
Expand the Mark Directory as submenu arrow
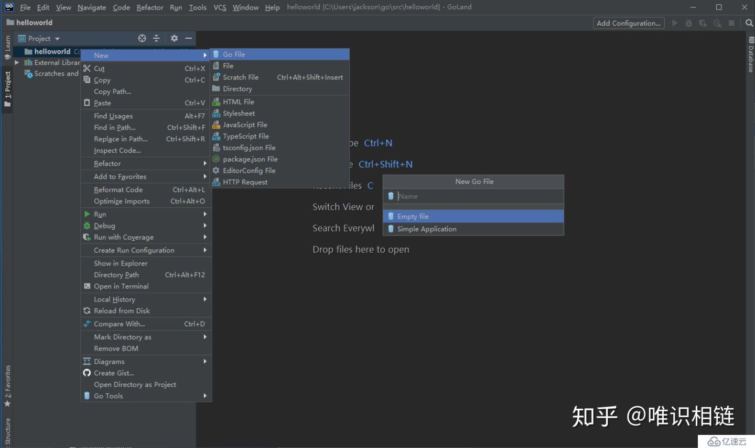205,337
